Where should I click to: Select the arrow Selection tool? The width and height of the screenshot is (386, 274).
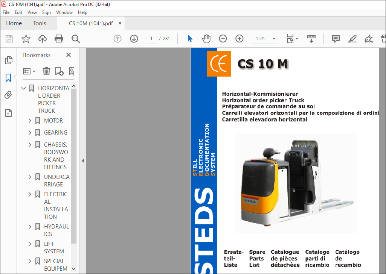coord(190,39)
